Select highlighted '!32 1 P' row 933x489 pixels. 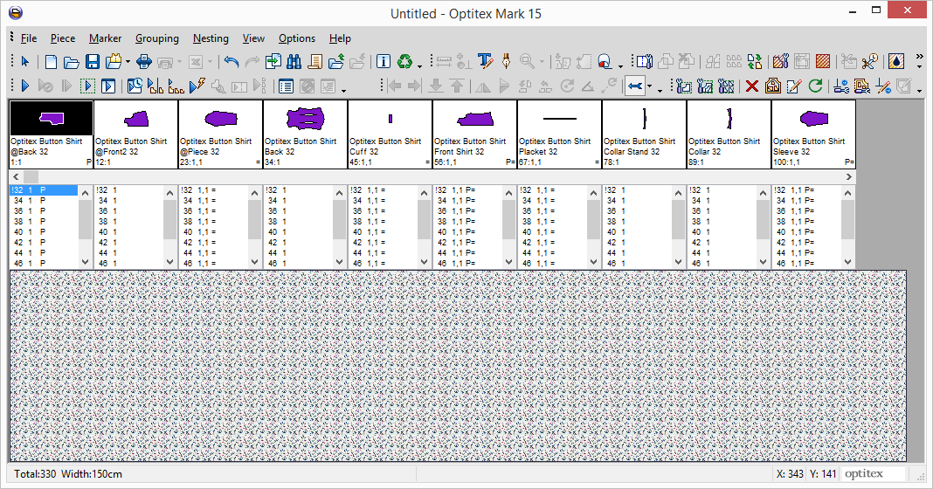(44, 190)
